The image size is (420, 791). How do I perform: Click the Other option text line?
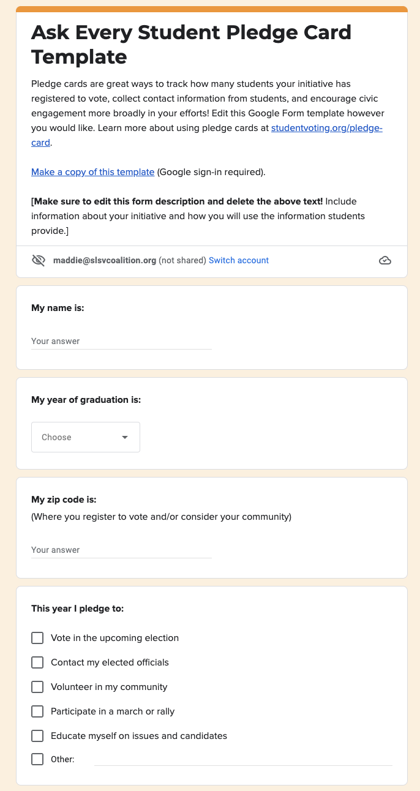[x=243, y=759]
